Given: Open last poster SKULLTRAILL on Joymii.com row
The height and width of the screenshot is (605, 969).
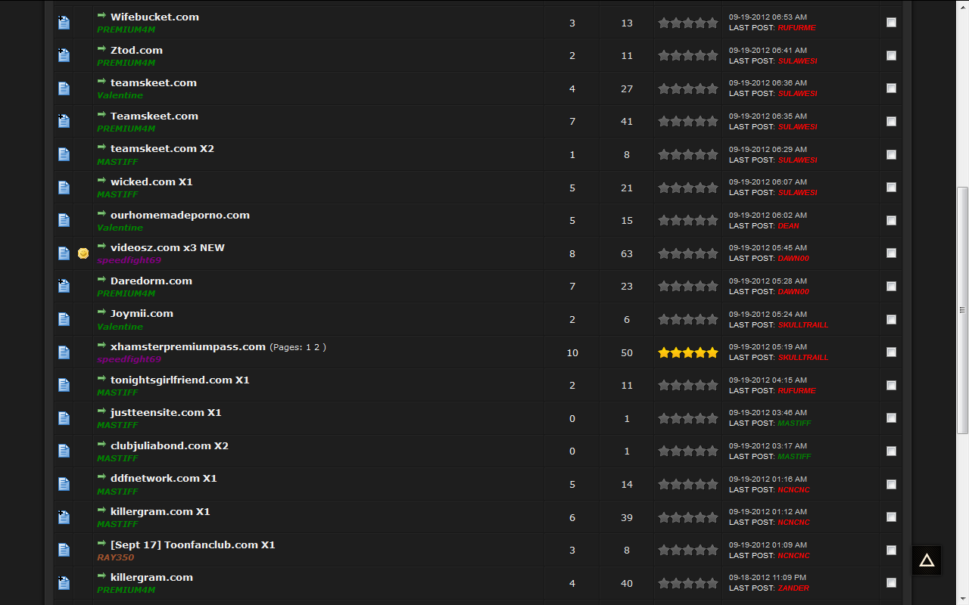Looking at the screenshot, I should [x=803, y=324].
